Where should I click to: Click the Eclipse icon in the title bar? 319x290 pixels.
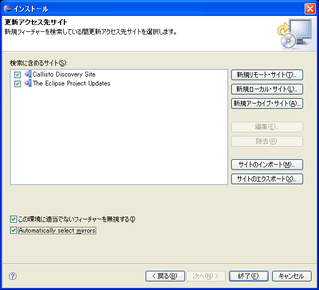point(6,8)
